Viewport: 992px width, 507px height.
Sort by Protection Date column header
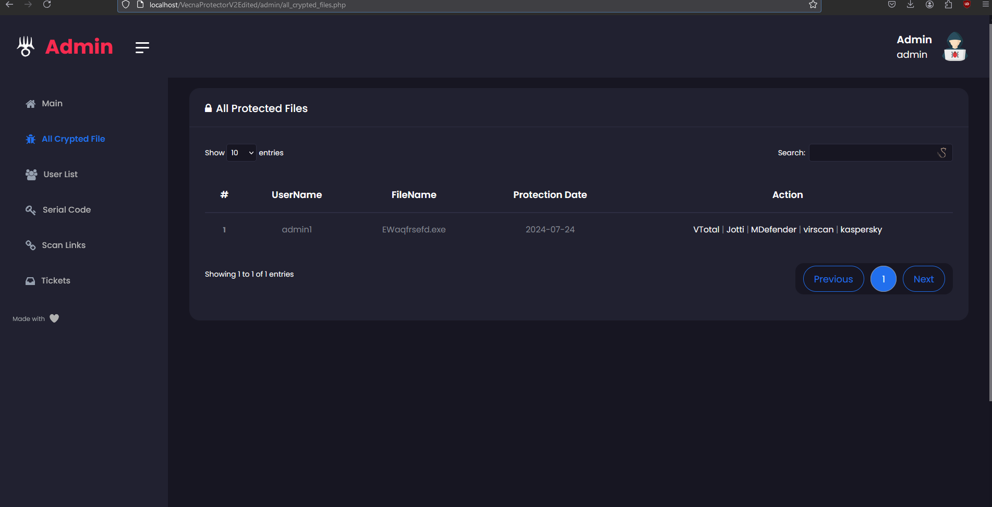click(550, 195)
